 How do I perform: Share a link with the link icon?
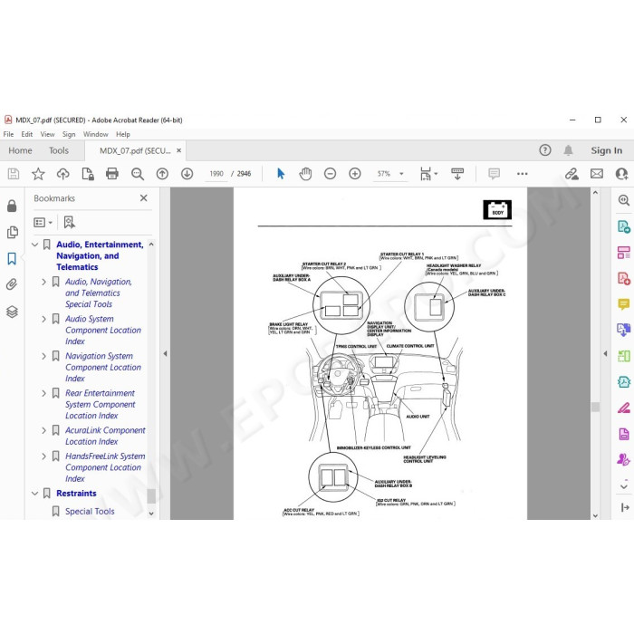[x=572, y=174]
